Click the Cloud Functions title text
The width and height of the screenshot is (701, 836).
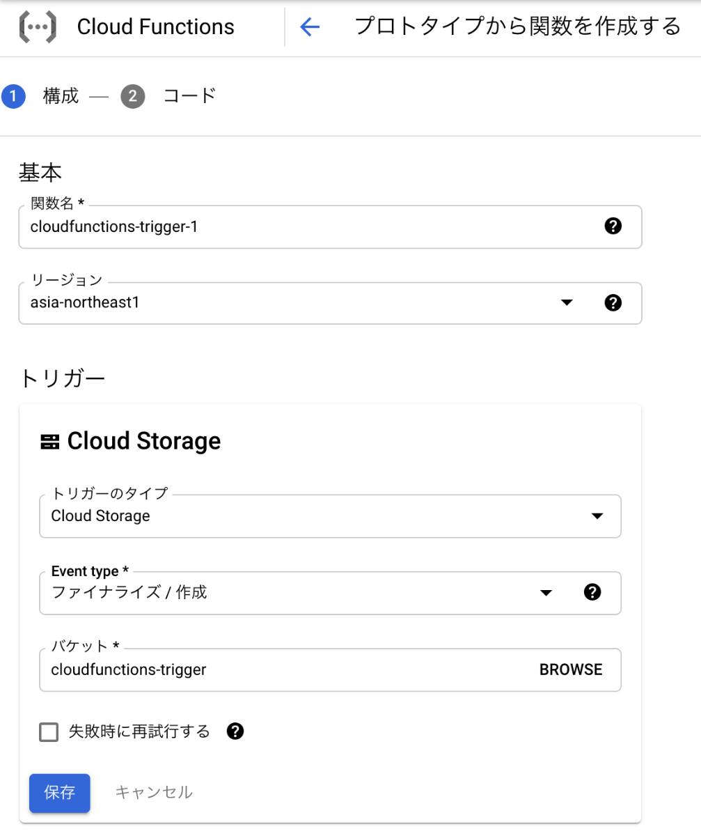coord(156,27)
